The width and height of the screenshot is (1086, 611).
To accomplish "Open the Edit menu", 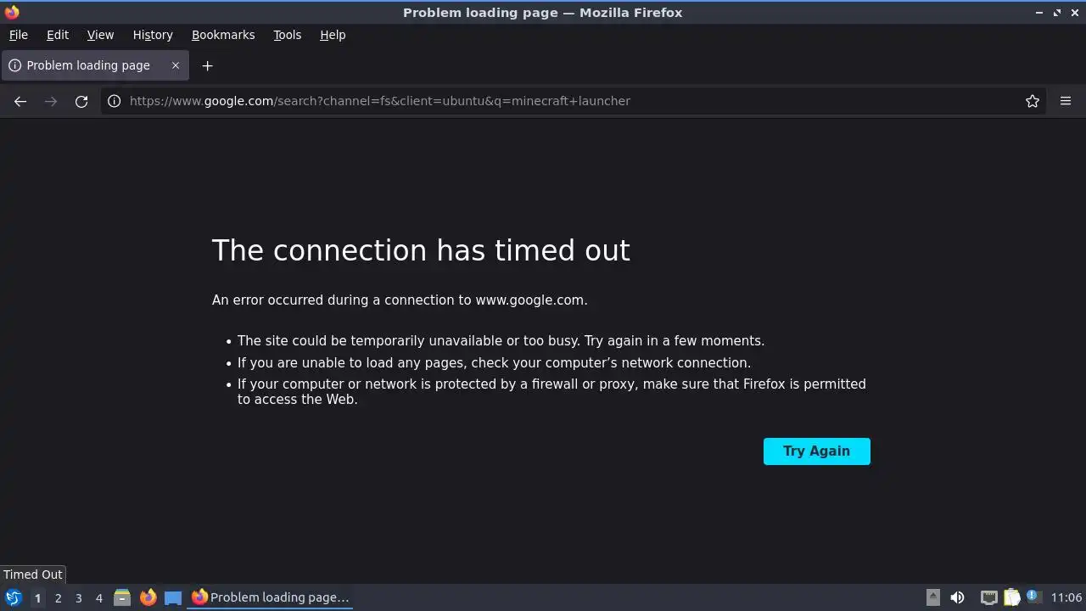I will (58, 35).
